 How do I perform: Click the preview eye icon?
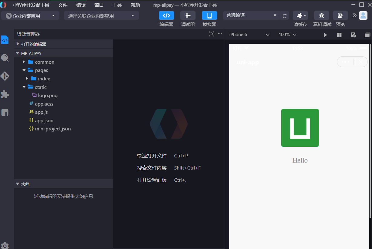click(x=340, y=15)
